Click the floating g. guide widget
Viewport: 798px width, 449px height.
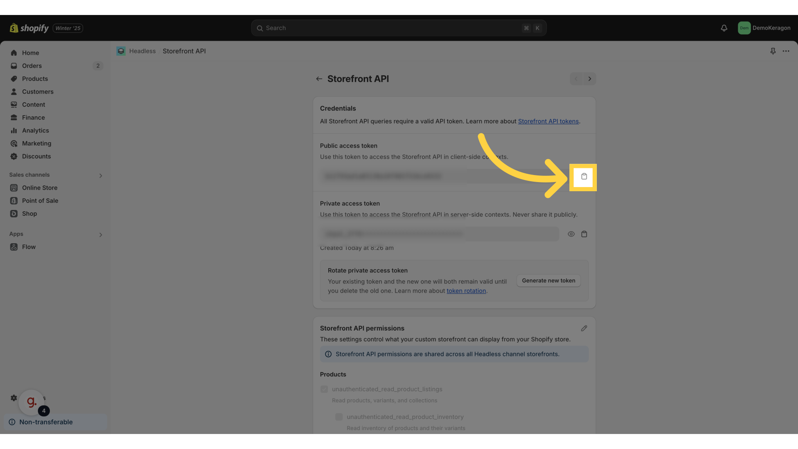32,402
